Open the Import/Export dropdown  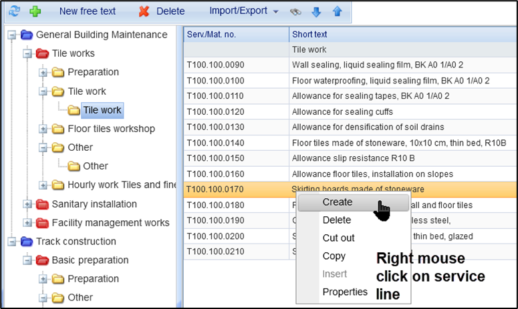coord(243,11)
